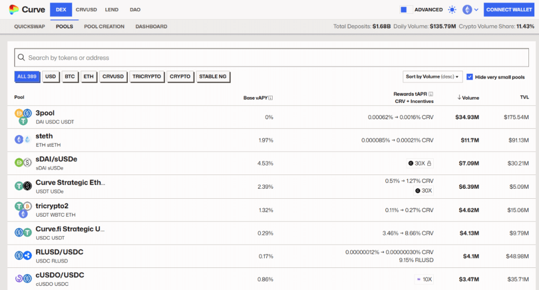Image resolution: width=539 pixels, height=290 pixels.
Task: Click Curve.fi Strategic U token icons
Action: (x=23, y=233)
